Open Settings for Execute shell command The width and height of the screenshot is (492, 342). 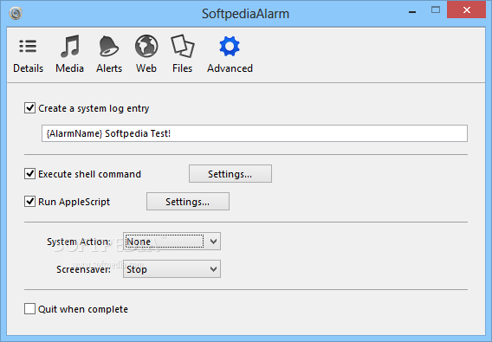tap(230, 174)
